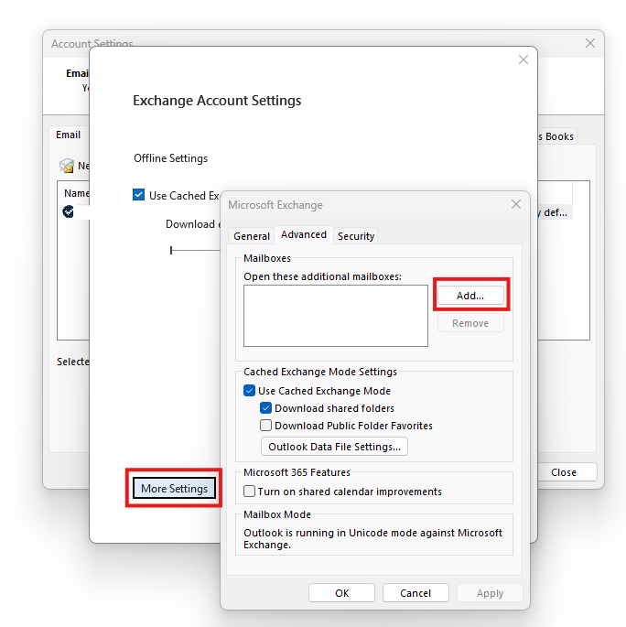Close the Exchange Account Settings window
Viewport: 626px width, 627px height.
click(523, 59)
